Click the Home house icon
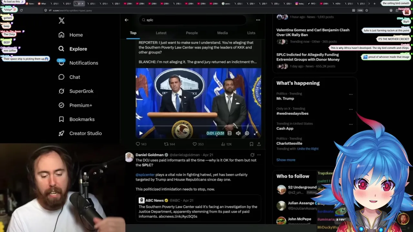This screenshot has height=232, width=413. point(61,35)
